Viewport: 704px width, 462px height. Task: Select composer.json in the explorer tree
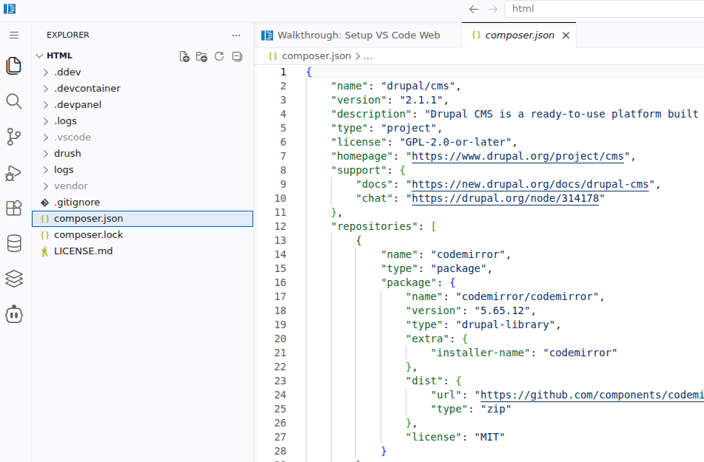tap(143, 219)
